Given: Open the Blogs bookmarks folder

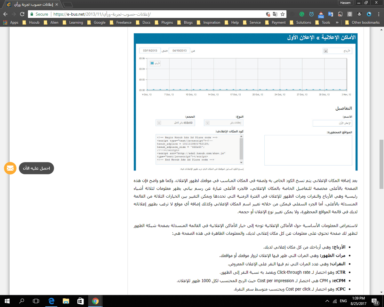Looking at the screenshot, I should tap(185, 22).
